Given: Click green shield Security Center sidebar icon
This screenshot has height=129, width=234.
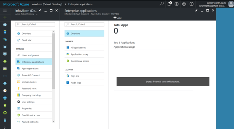Looking at the screenshot, I should (x=5, y=105).
